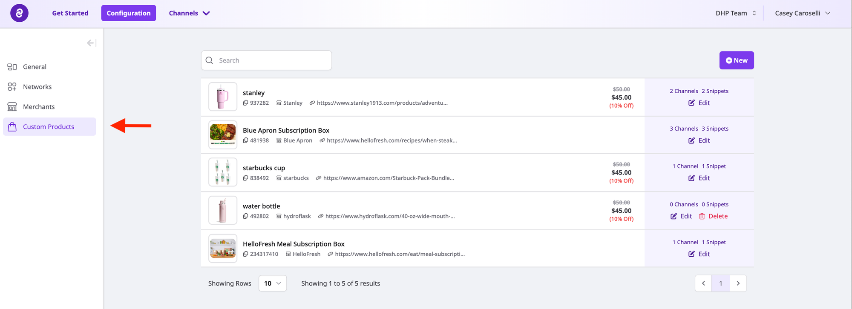The image size is (852, 309).
Task: Go to the next results page
Action: 738,283
